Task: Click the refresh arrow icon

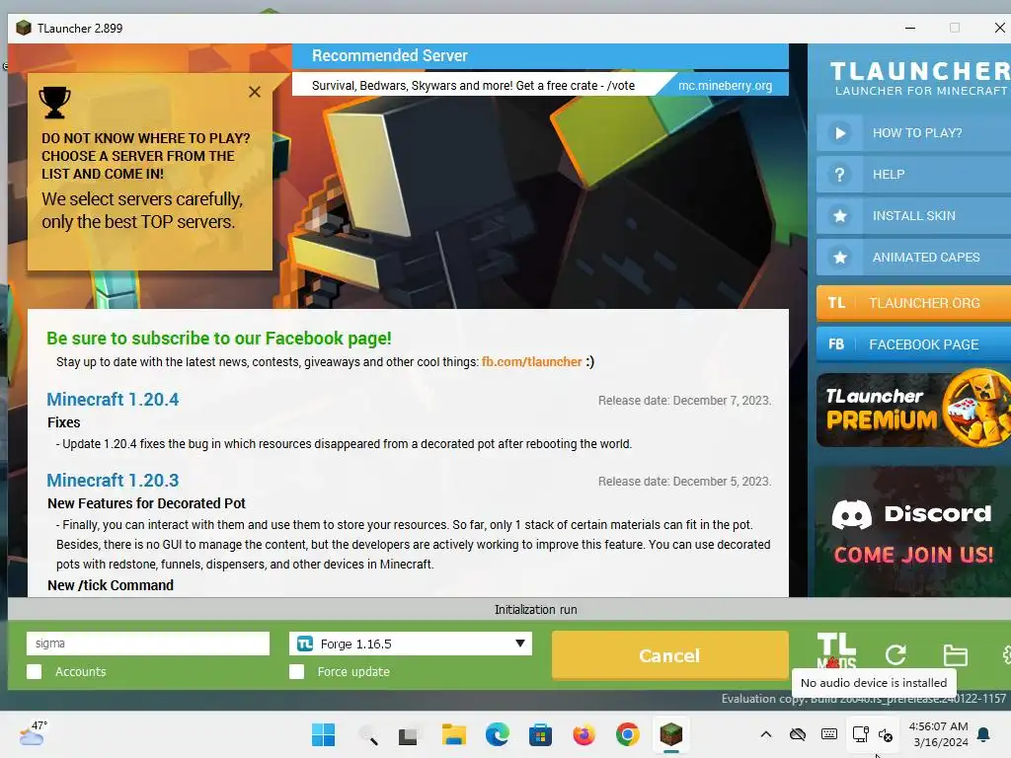Action: point(895,655)
